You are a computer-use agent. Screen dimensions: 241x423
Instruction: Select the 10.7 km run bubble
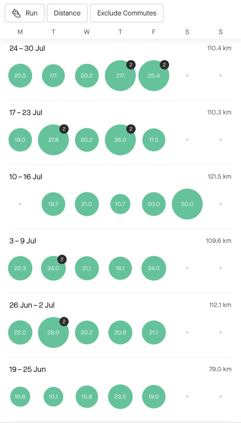click(120, 204)
